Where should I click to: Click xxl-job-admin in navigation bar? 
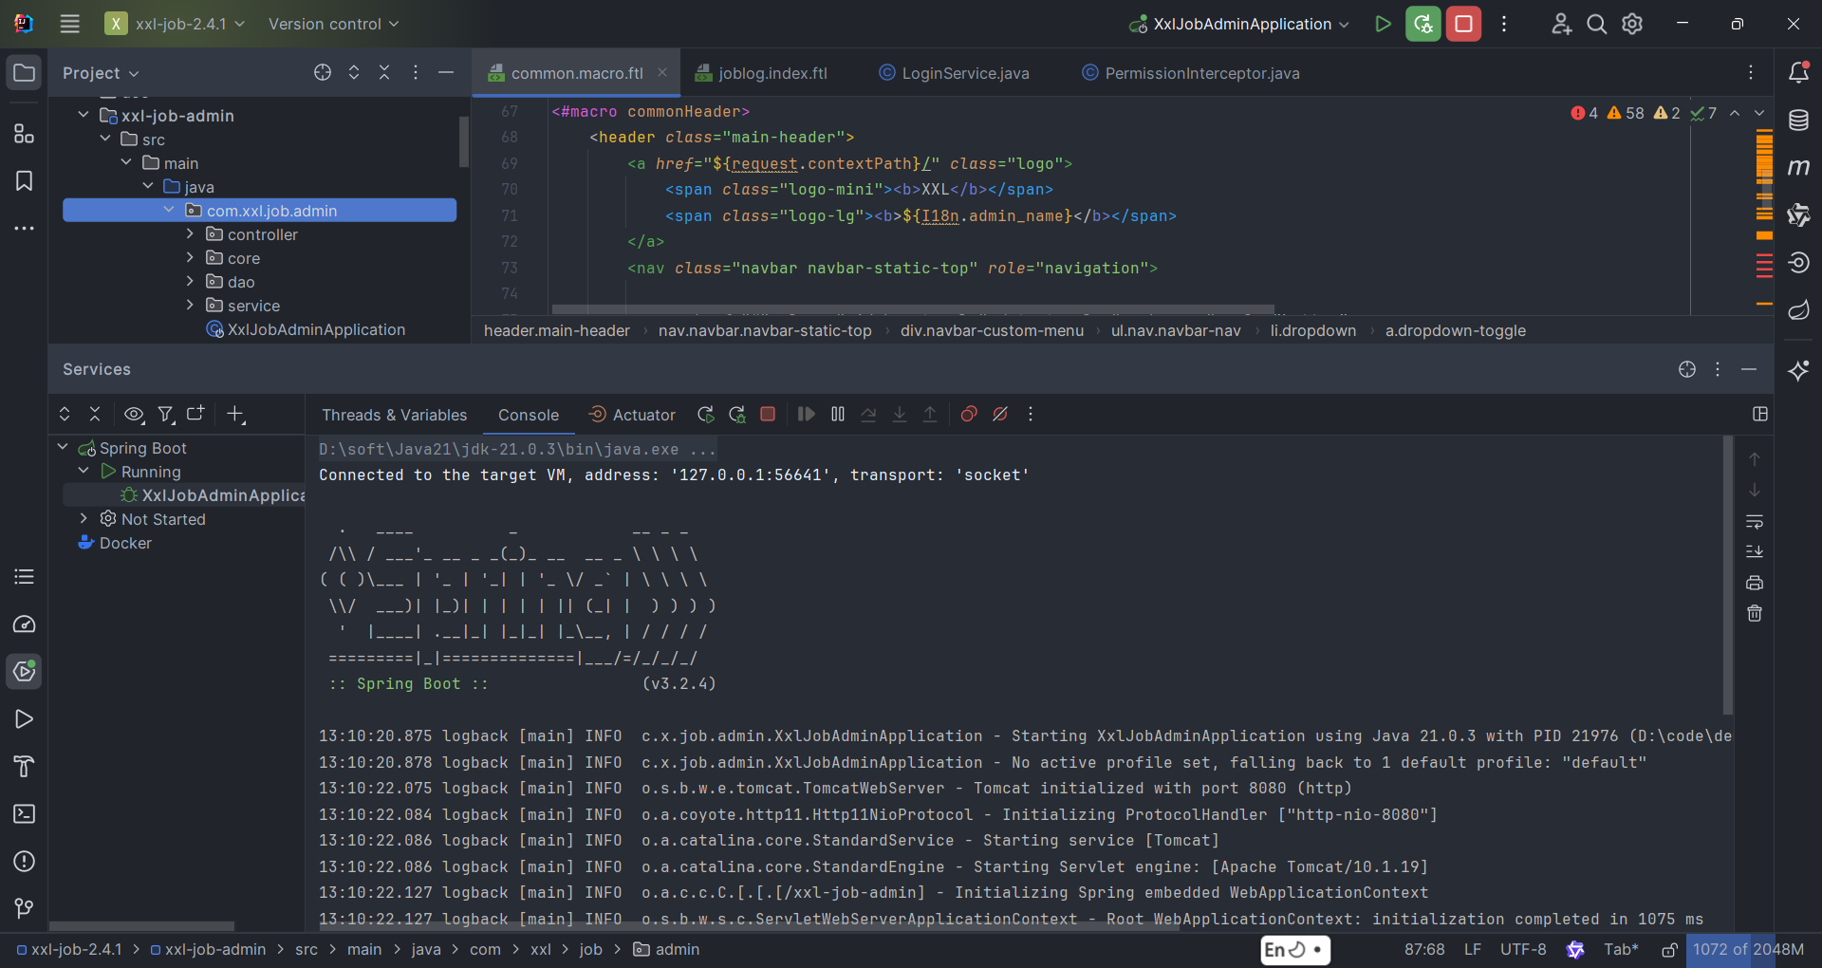(x=208, y=950)
